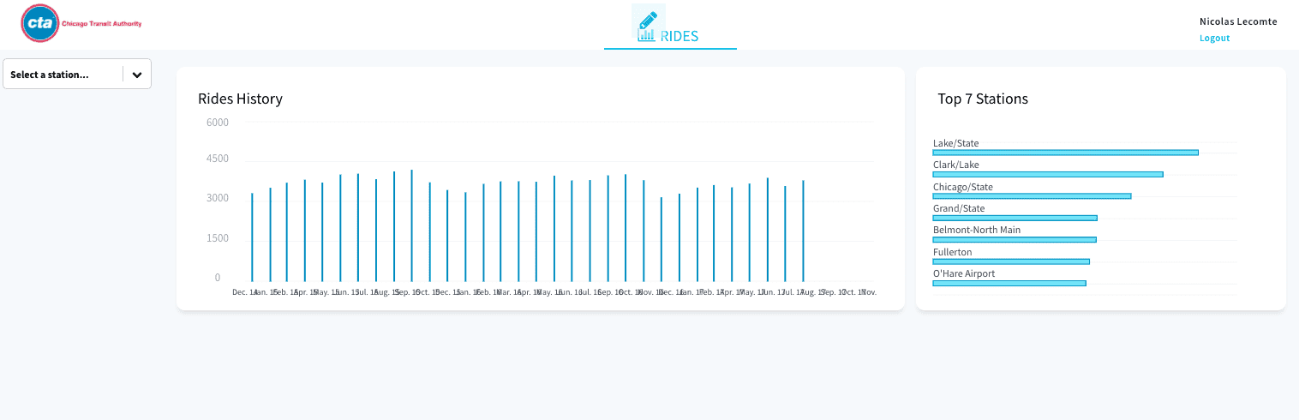Click the station selector chevron arrow
The height and width of the screenshot is (420, 1299).
137,75
